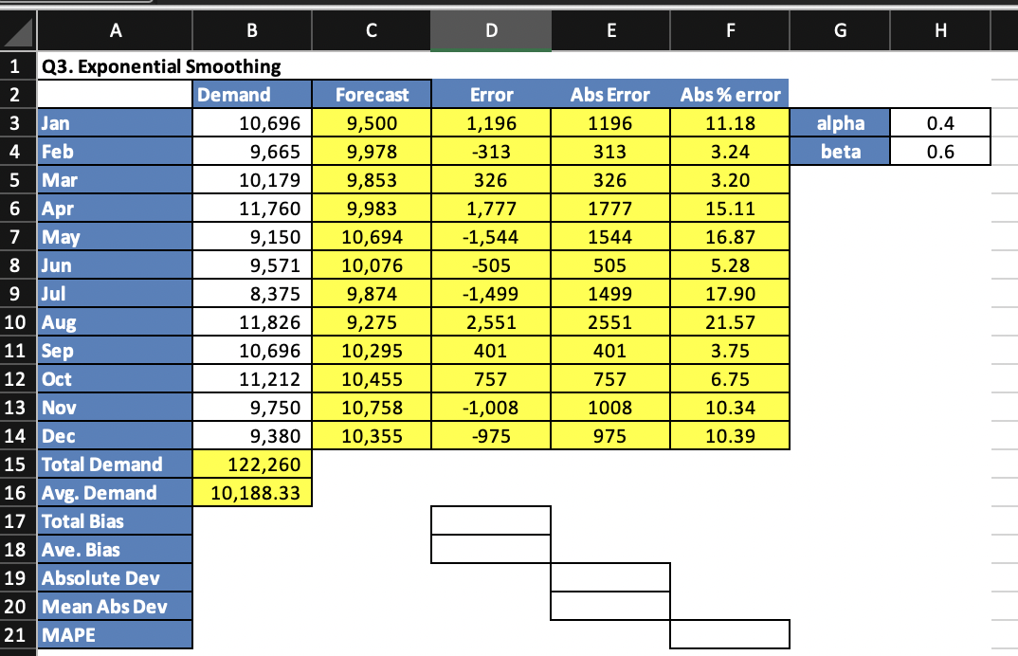The image size is (1018, 656).
Task: Select row 15 header
Action: click(16, 465)
